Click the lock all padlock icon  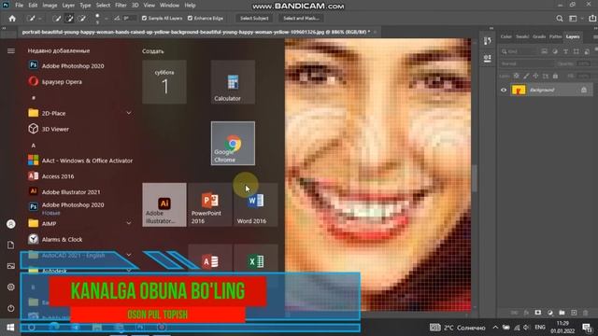click(555, 77)
